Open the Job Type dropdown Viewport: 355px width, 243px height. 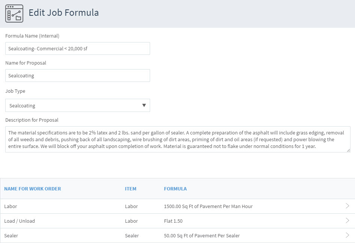[x=77, y=105]
